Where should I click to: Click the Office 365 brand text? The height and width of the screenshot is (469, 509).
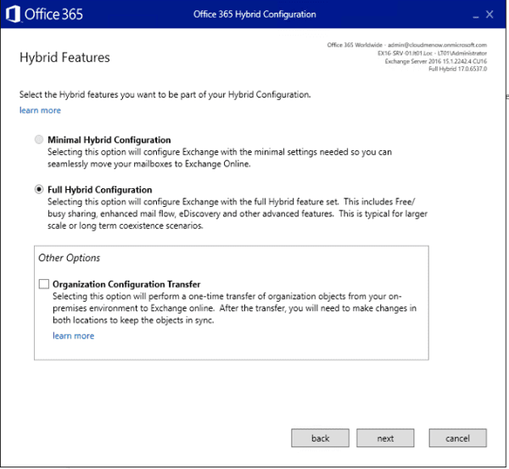click(x=54, y=14)
